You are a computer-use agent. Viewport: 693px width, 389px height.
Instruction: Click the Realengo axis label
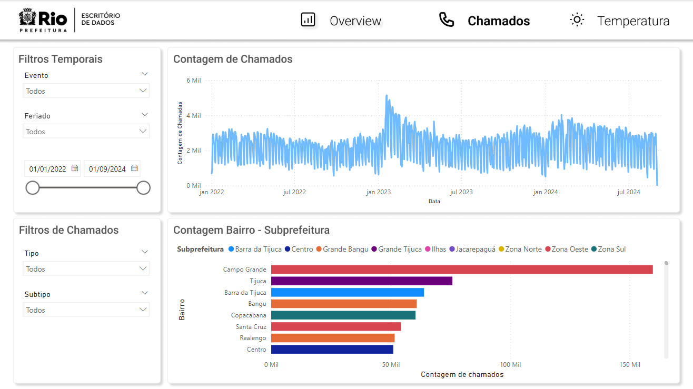(253, 338)
